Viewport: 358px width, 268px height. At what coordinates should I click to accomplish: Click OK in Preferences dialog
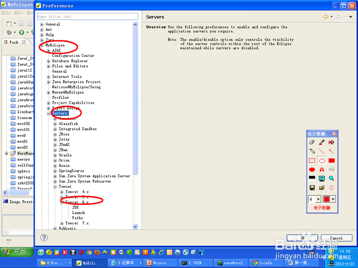(x=302, y=238)
